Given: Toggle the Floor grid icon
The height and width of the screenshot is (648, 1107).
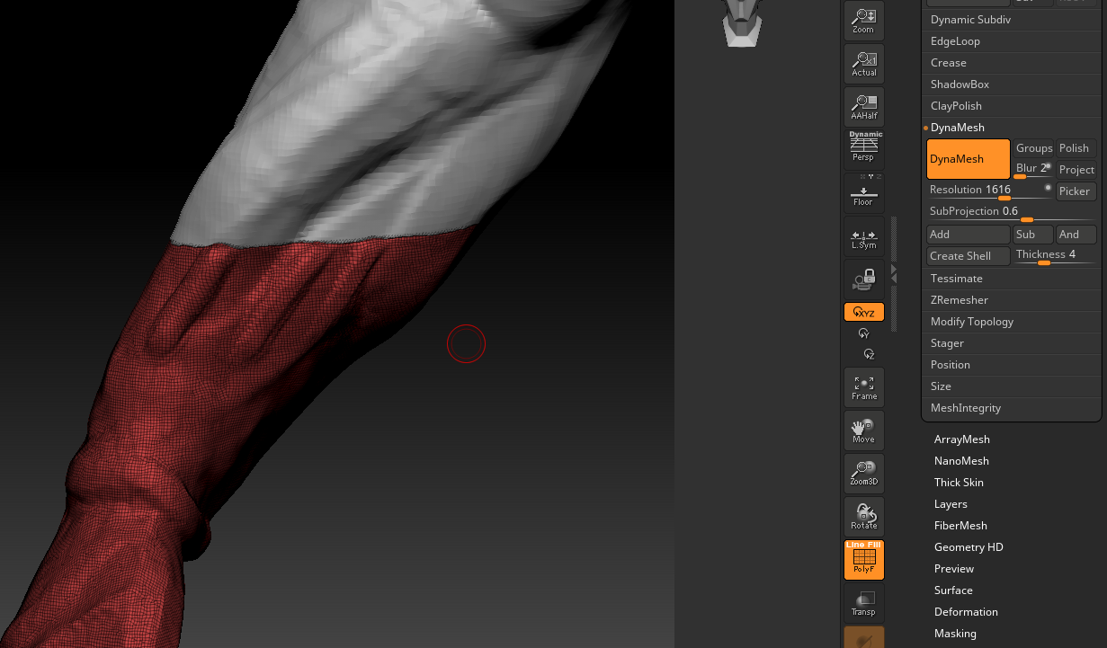Looking at the screenshot, I should click(864, 191).
